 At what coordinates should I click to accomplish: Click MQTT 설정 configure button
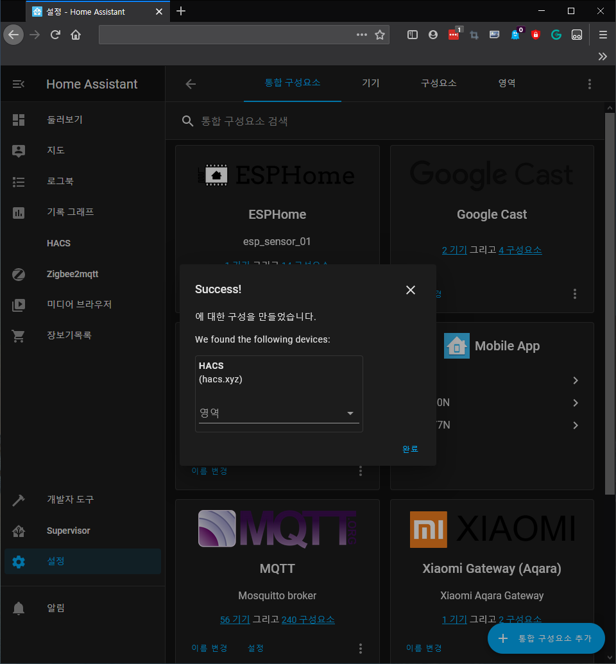tap(255, 649)
